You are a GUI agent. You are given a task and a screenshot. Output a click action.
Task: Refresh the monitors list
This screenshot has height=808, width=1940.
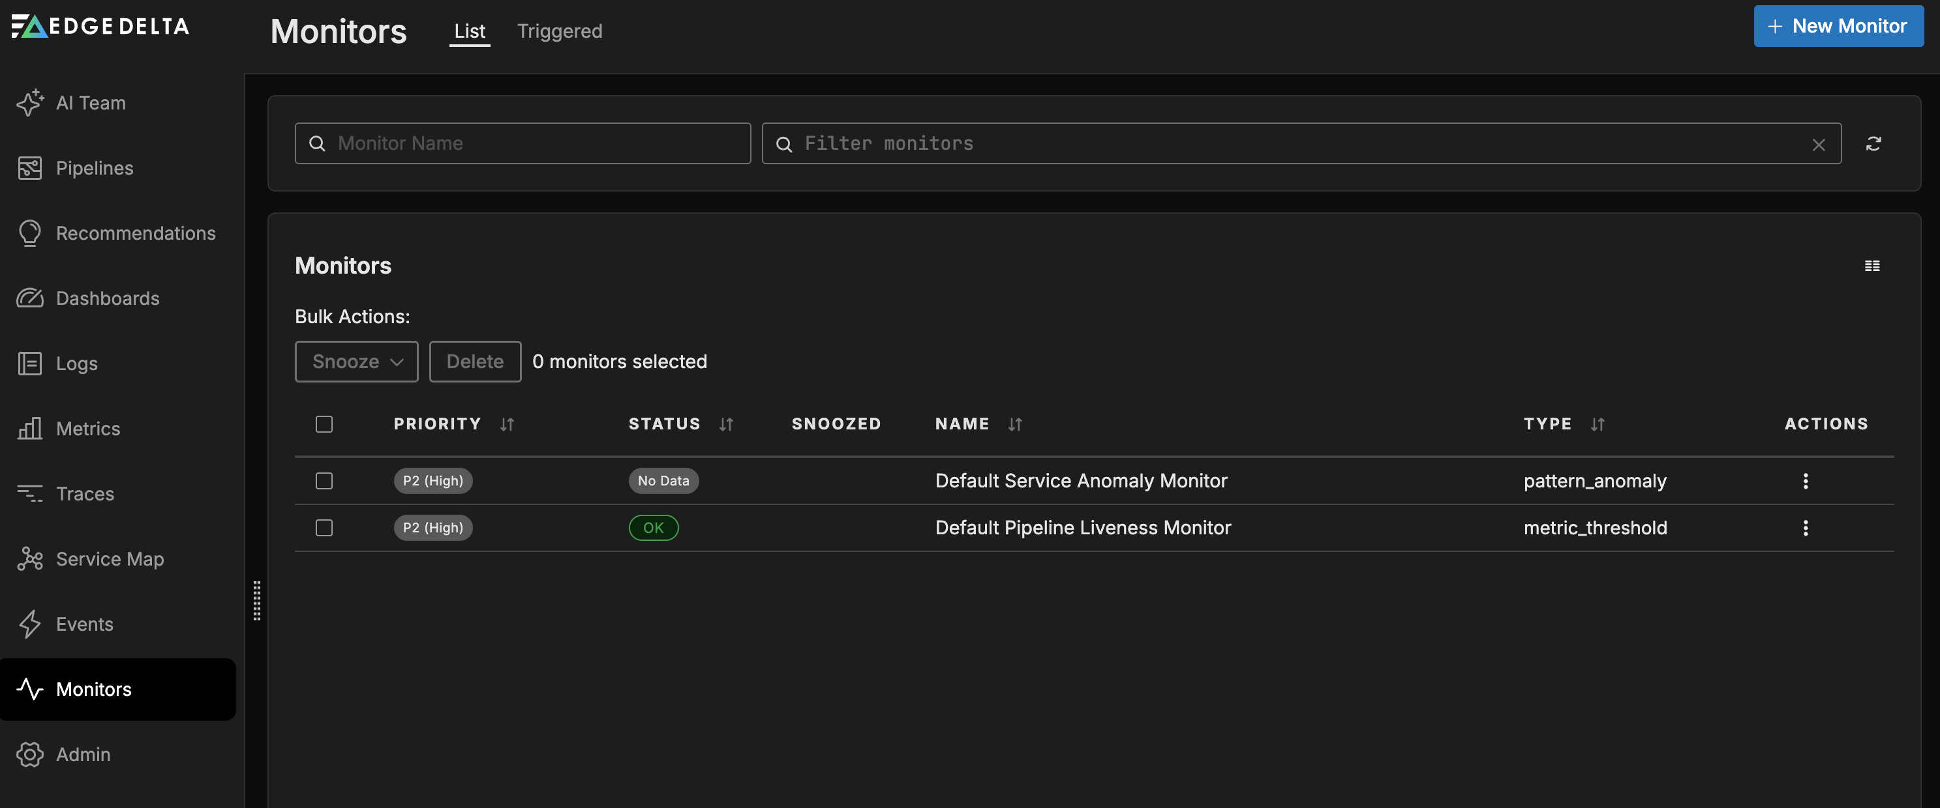1875,143
